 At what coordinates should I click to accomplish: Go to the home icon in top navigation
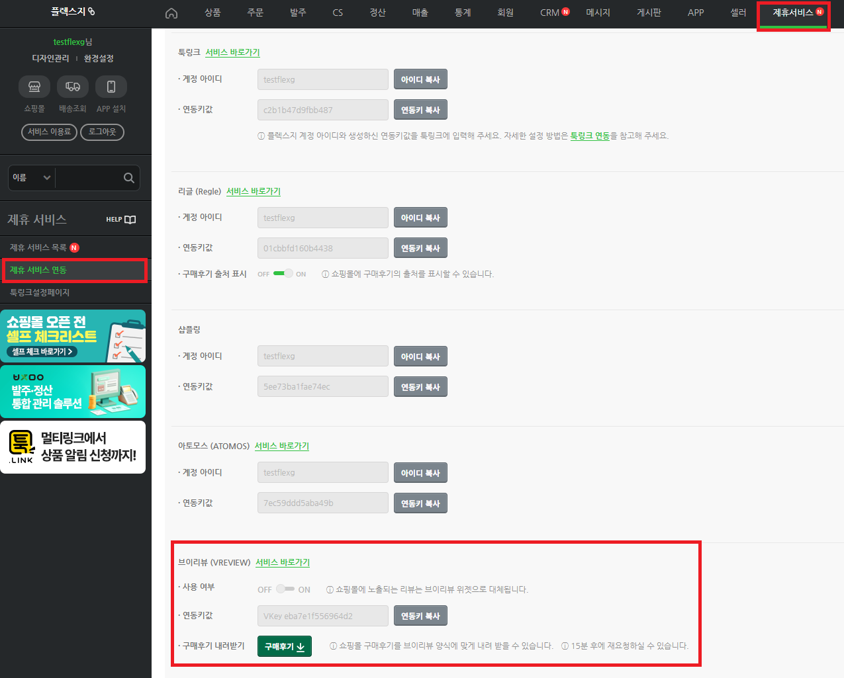tap(171, 13)
